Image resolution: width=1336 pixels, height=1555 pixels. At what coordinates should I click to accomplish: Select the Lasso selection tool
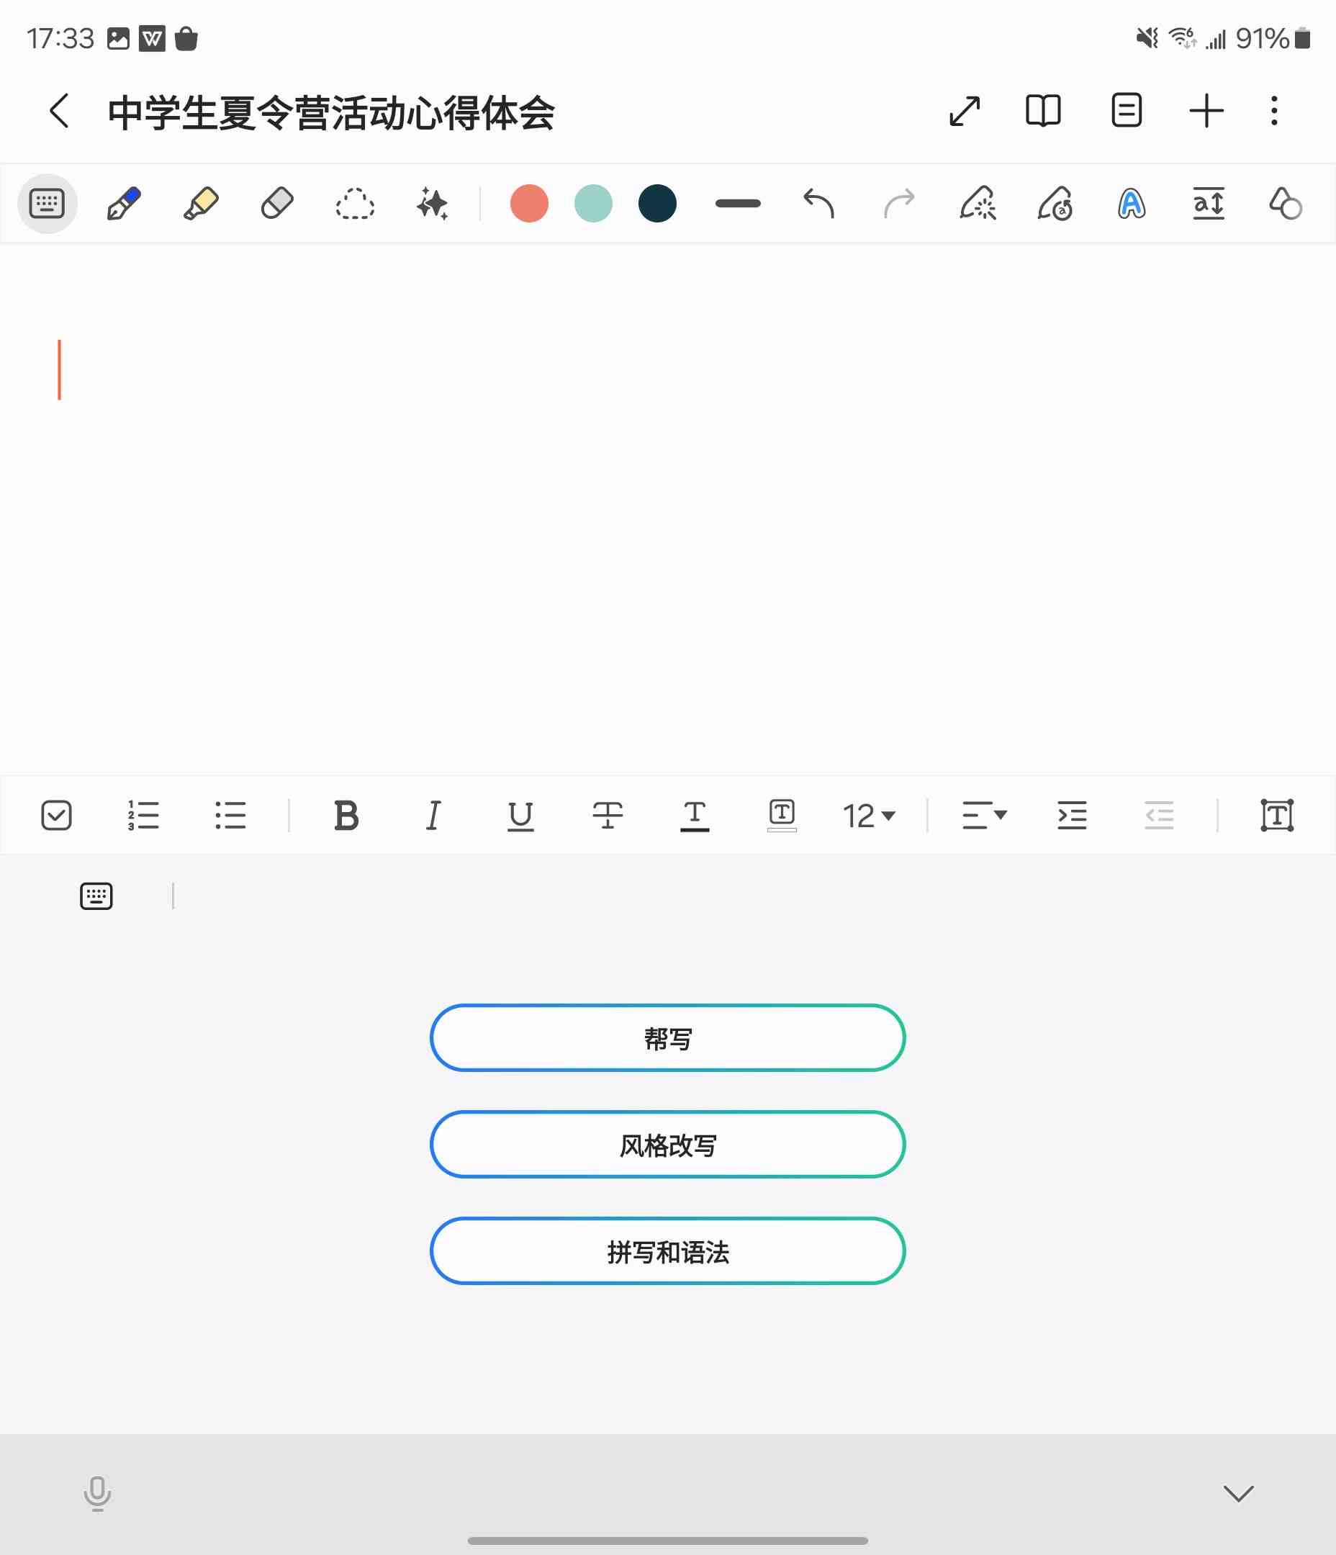click(x=354, y=204)
